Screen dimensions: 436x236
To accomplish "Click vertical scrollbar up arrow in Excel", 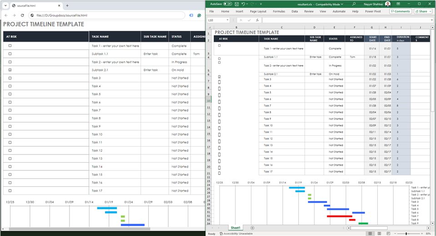I will click(x=432, y=28).
